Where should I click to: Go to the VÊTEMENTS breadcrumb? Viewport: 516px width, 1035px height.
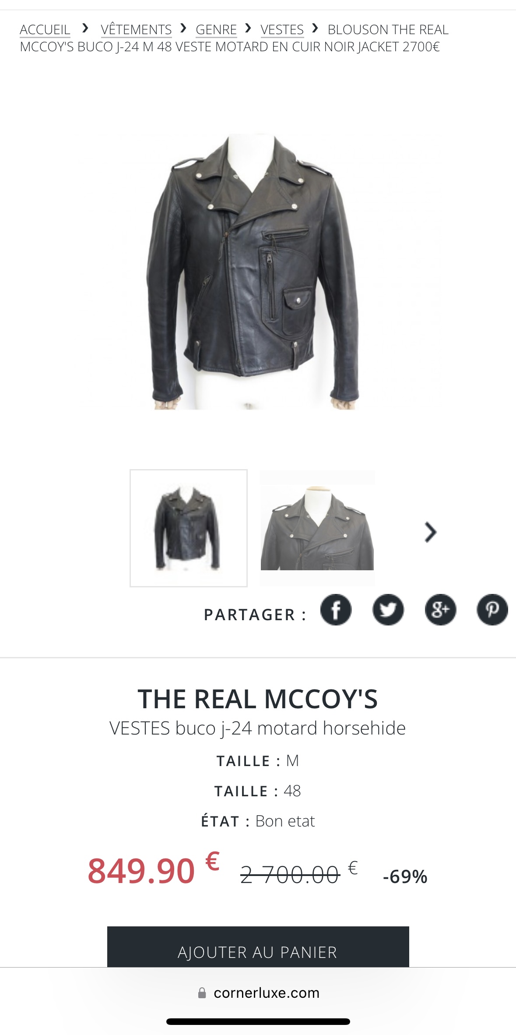[x=136, y=29]
